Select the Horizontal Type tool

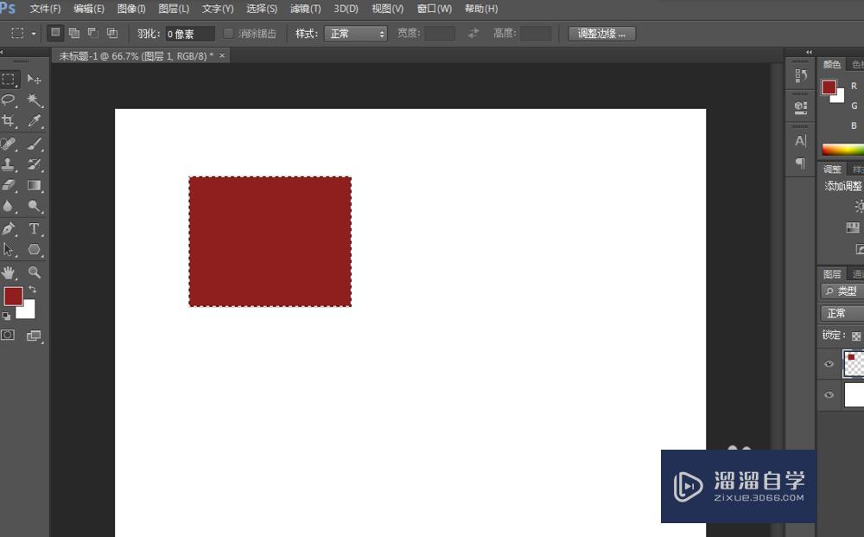pyautogui.click(x=35, y=228)
